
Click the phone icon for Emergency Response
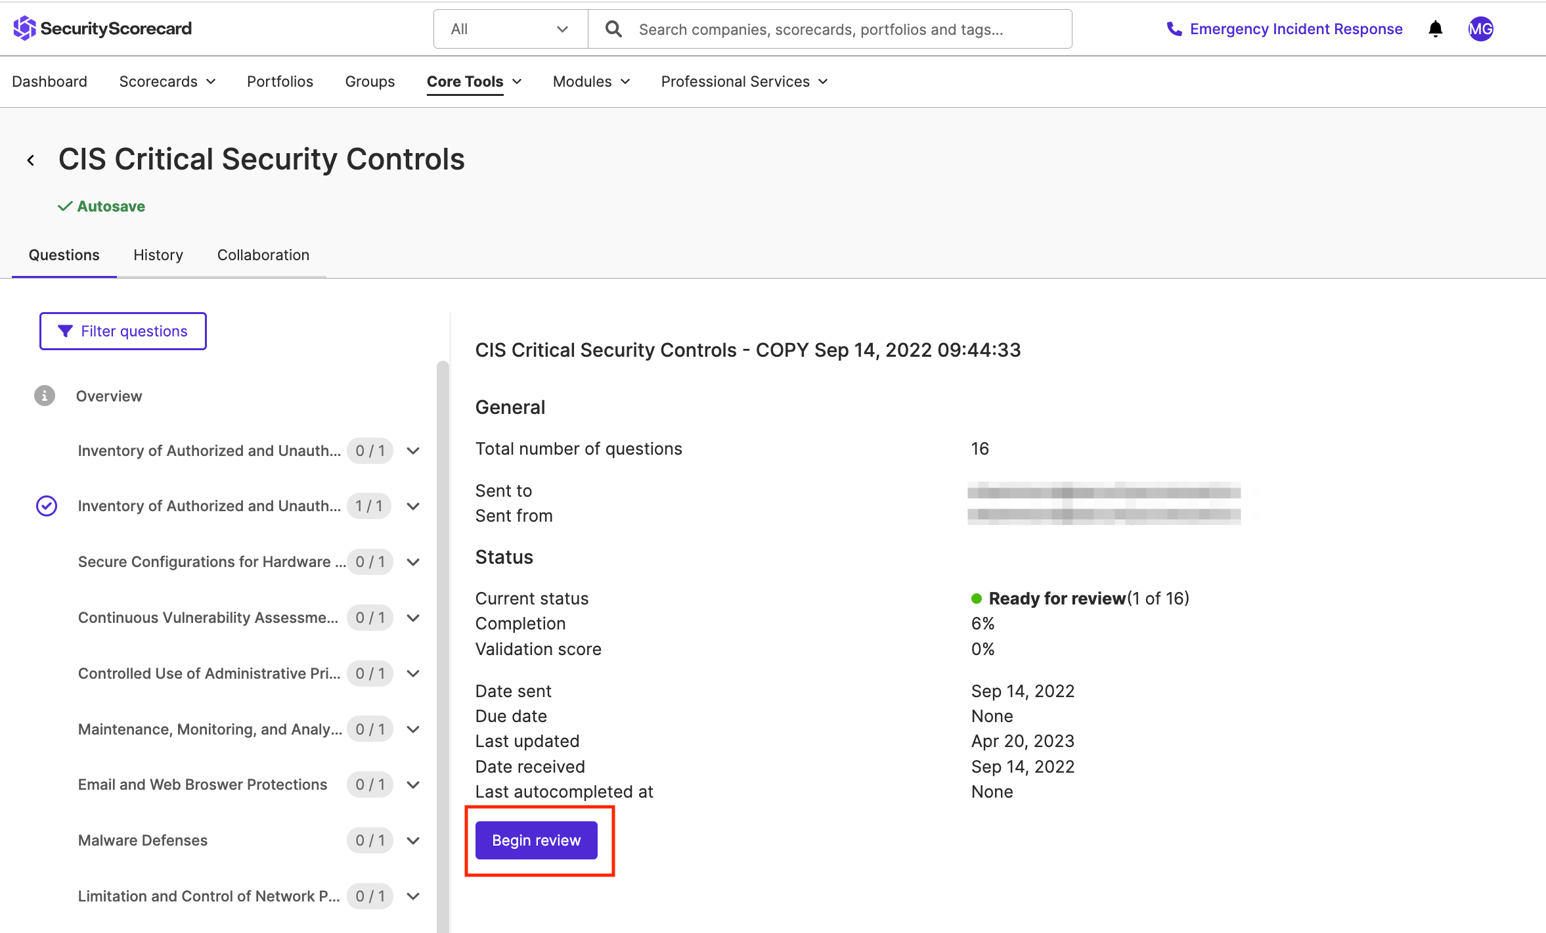pos(1174,29)
